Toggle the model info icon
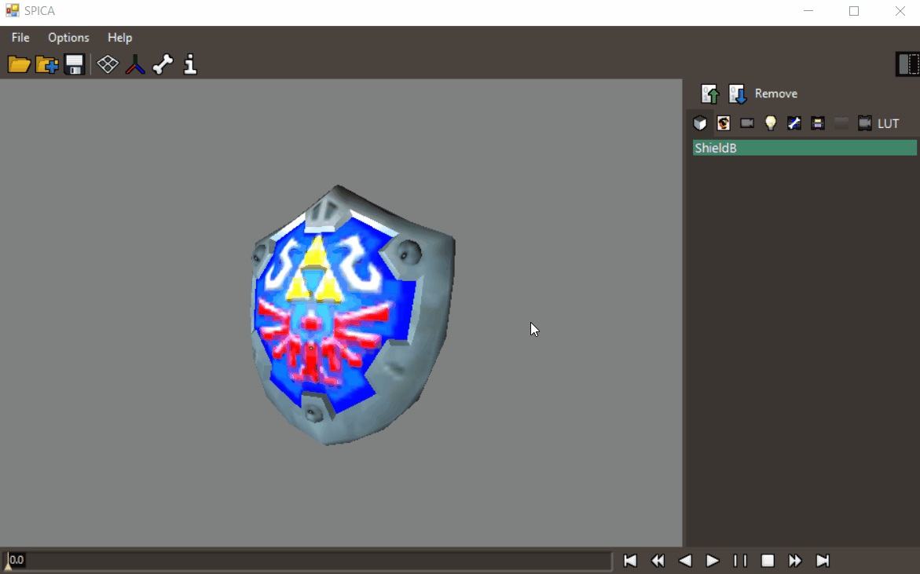 point(190,64)
